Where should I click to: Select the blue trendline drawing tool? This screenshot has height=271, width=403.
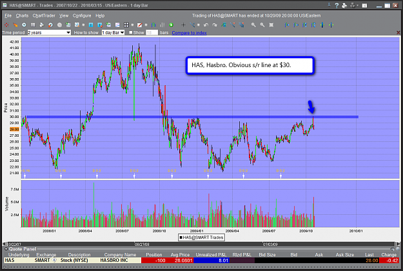[x=192, y=25]
